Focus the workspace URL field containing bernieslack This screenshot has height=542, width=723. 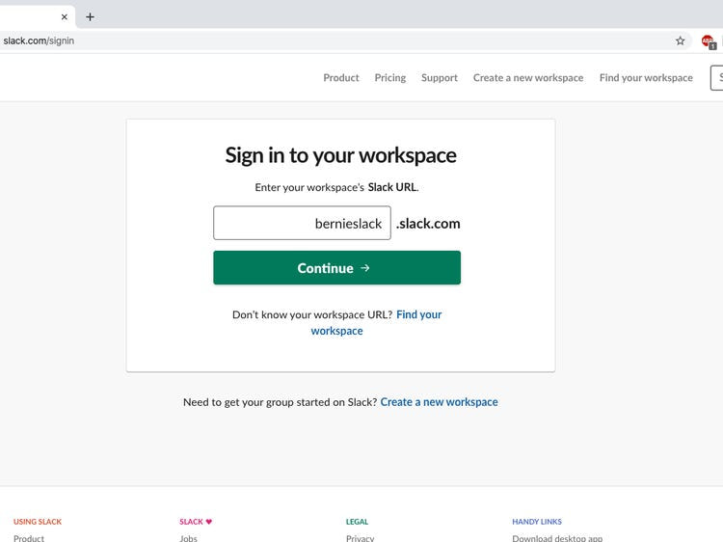point(302,223)
